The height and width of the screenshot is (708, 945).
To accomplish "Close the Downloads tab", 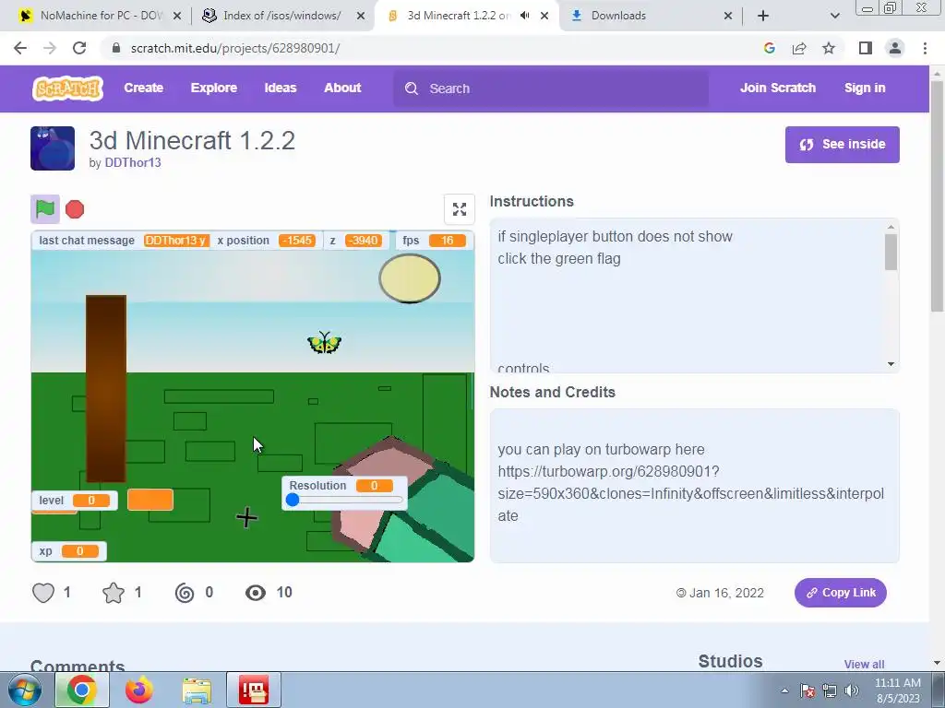I will [727, 16].
